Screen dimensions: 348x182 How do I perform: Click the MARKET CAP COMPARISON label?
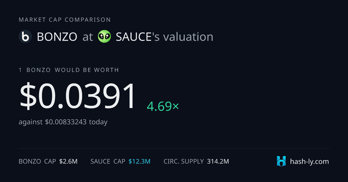click(65, 20)
